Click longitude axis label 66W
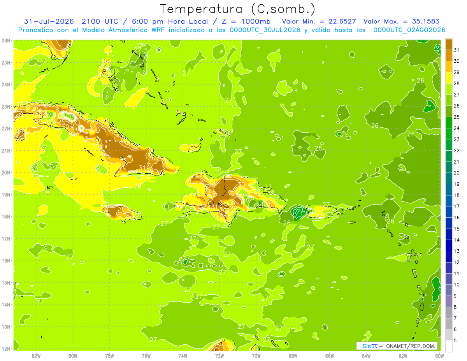Viewport: 467px width, 361px height. tap(330, 356)
